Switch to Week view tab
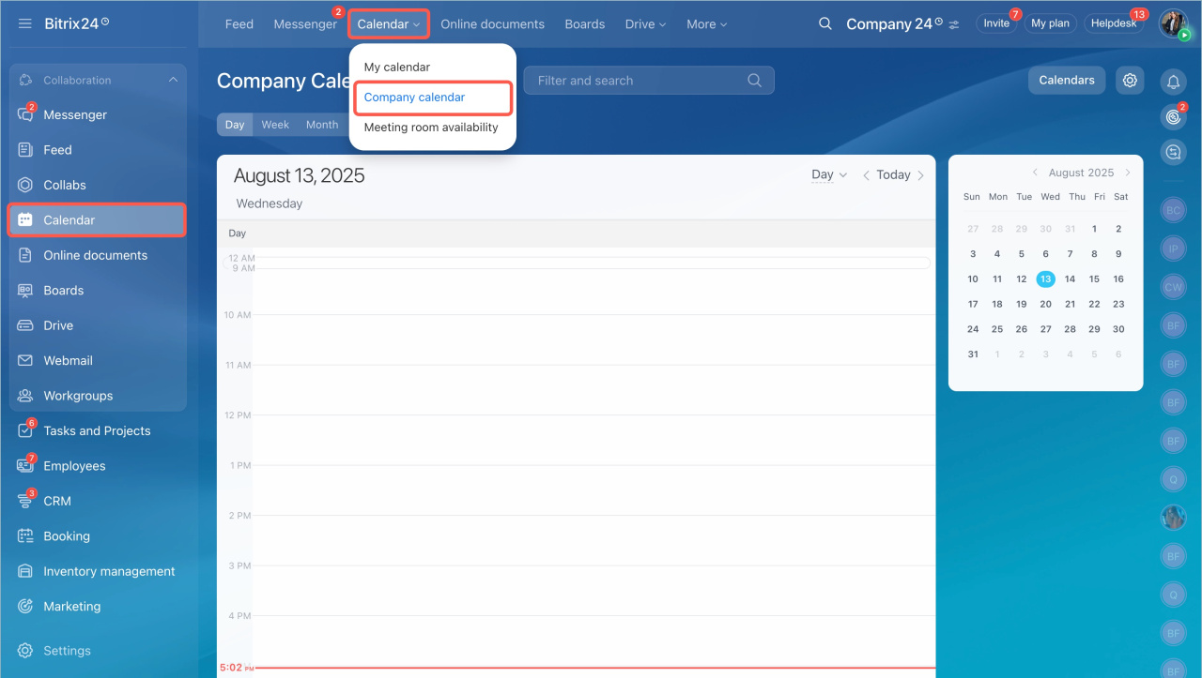The width and height of the screenshot is (1202, 678). [275, 125]
